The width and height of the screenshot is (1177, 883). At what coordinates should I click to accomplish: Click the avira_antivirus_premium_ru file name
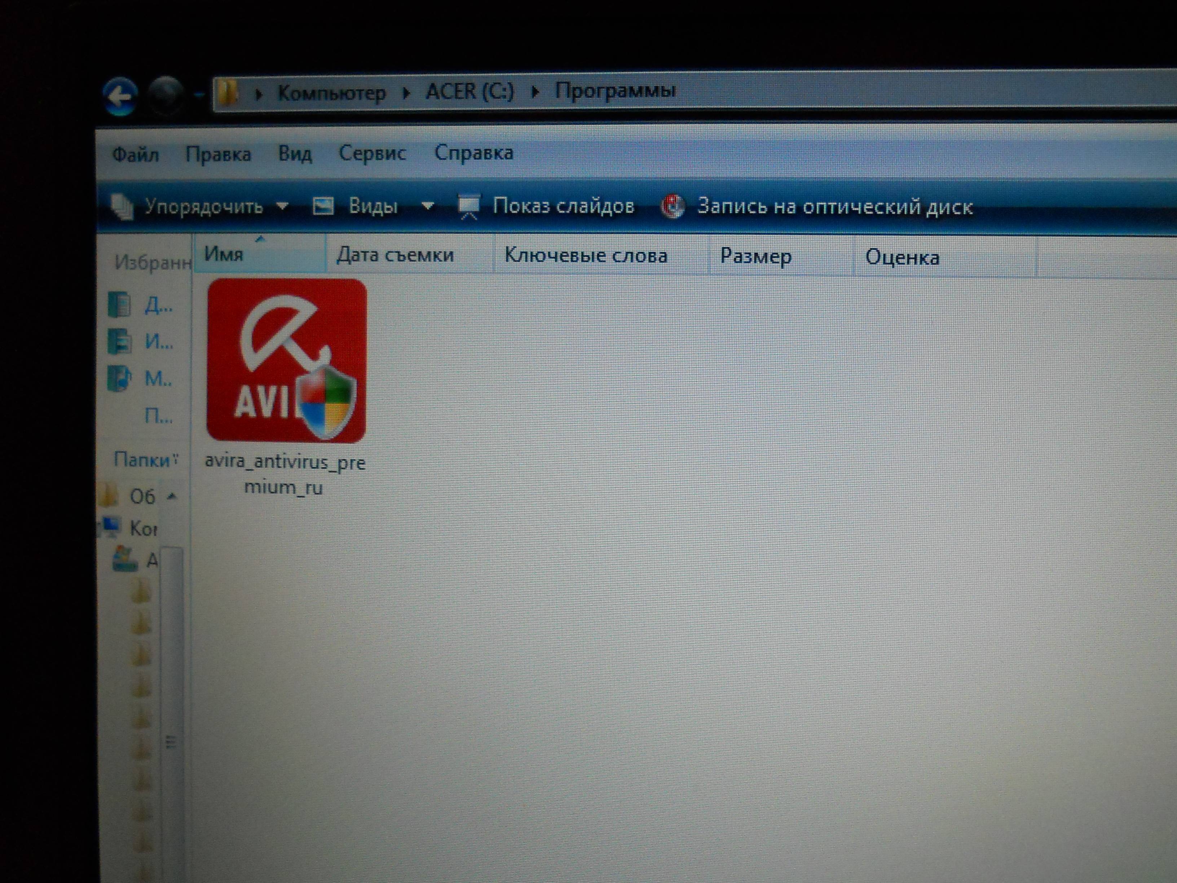285,474
